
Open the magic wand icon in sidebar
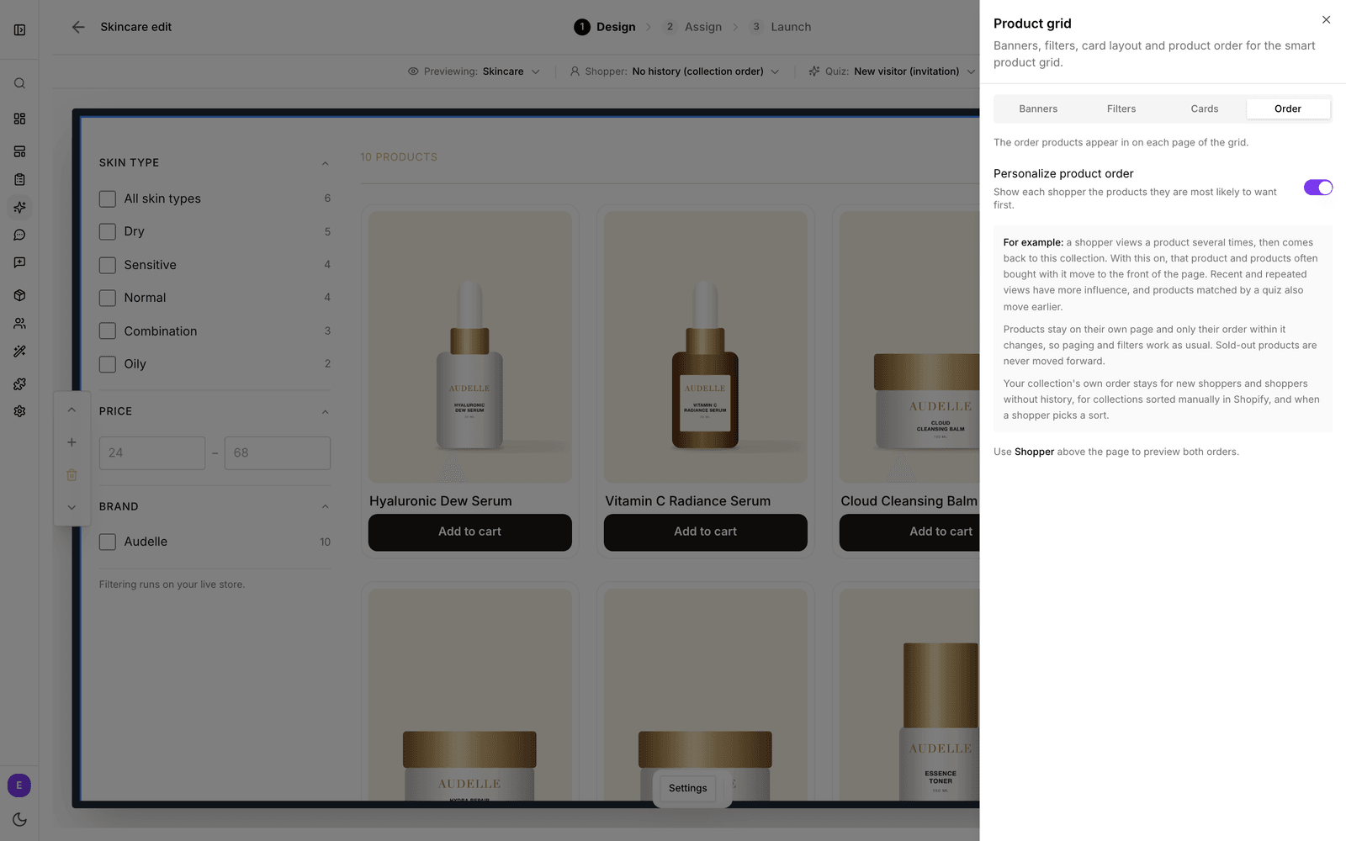(x=19, y=351)
